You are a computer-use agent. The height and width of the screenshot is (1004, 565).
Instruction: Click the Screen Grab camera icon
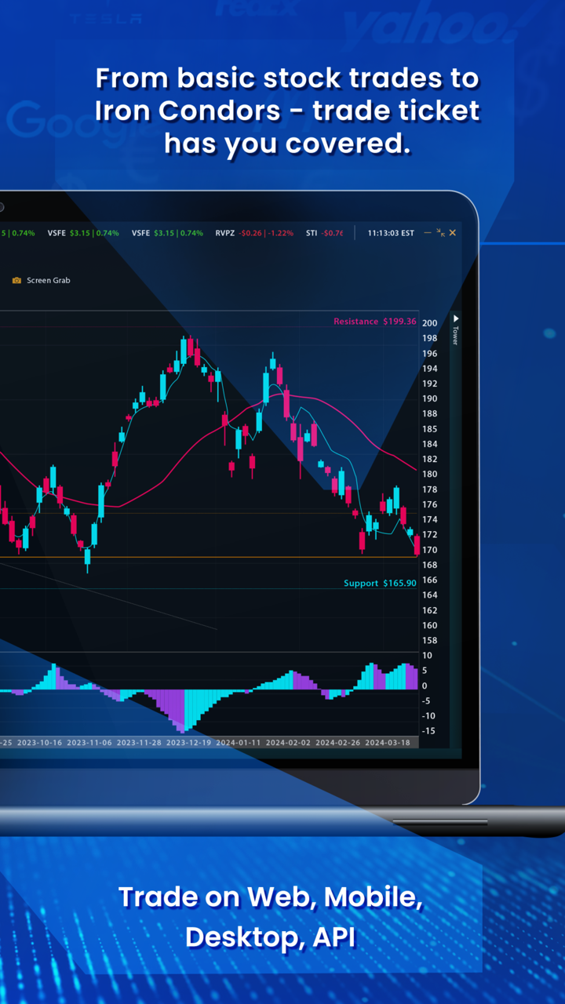pyautogui.click(x=16, y=280)
